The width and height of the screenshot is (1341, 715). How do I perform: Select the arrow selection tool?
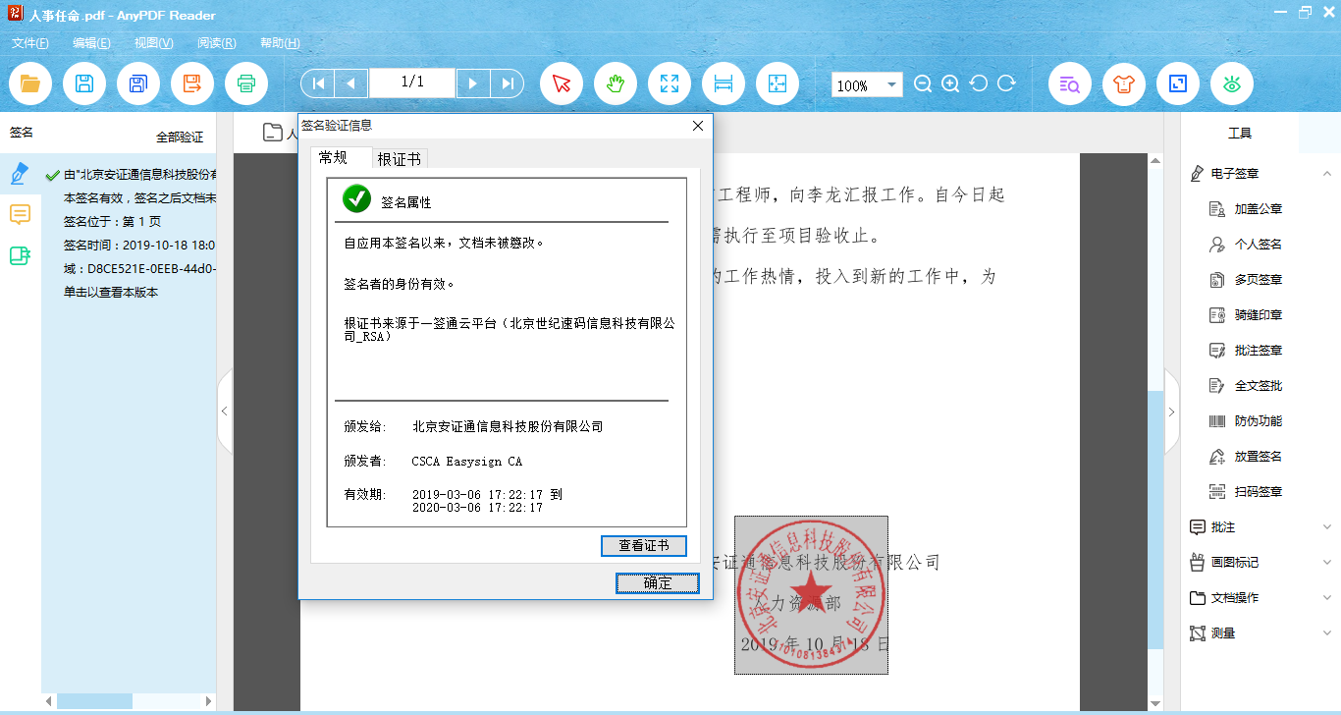tap(562, 83)
